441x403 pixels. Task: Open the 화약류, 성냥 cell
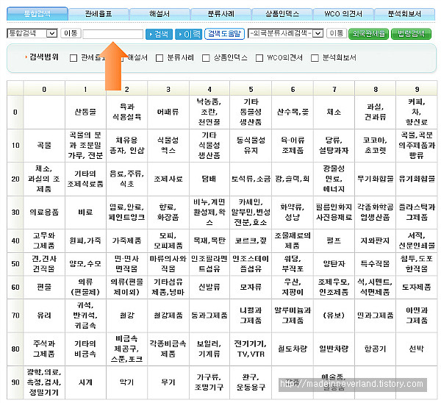(293, 213)
